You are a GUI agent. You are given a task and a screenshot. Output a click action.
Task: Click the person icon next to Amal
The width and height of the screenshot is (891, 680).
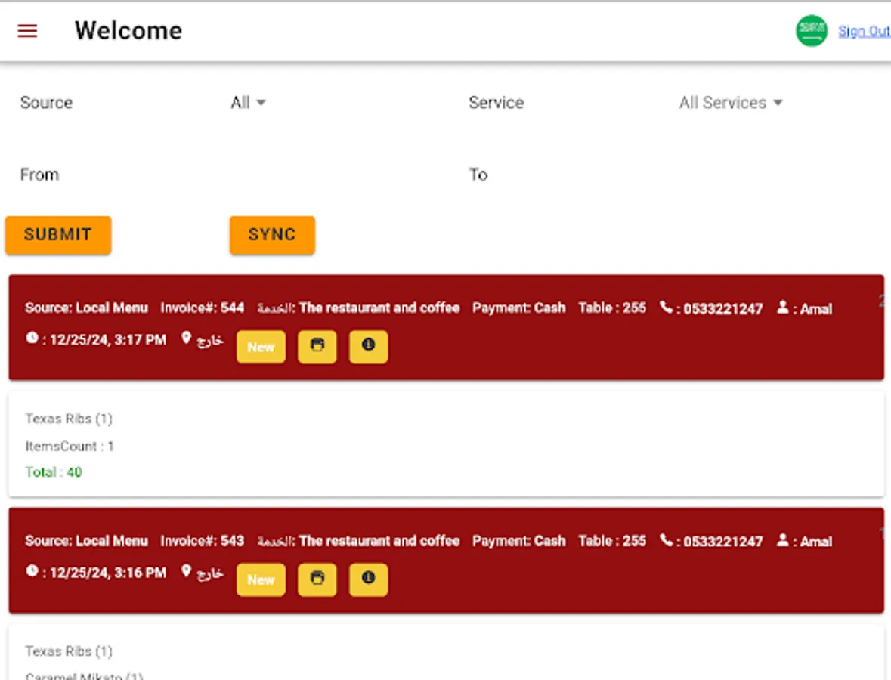click(x=782, y=308)
